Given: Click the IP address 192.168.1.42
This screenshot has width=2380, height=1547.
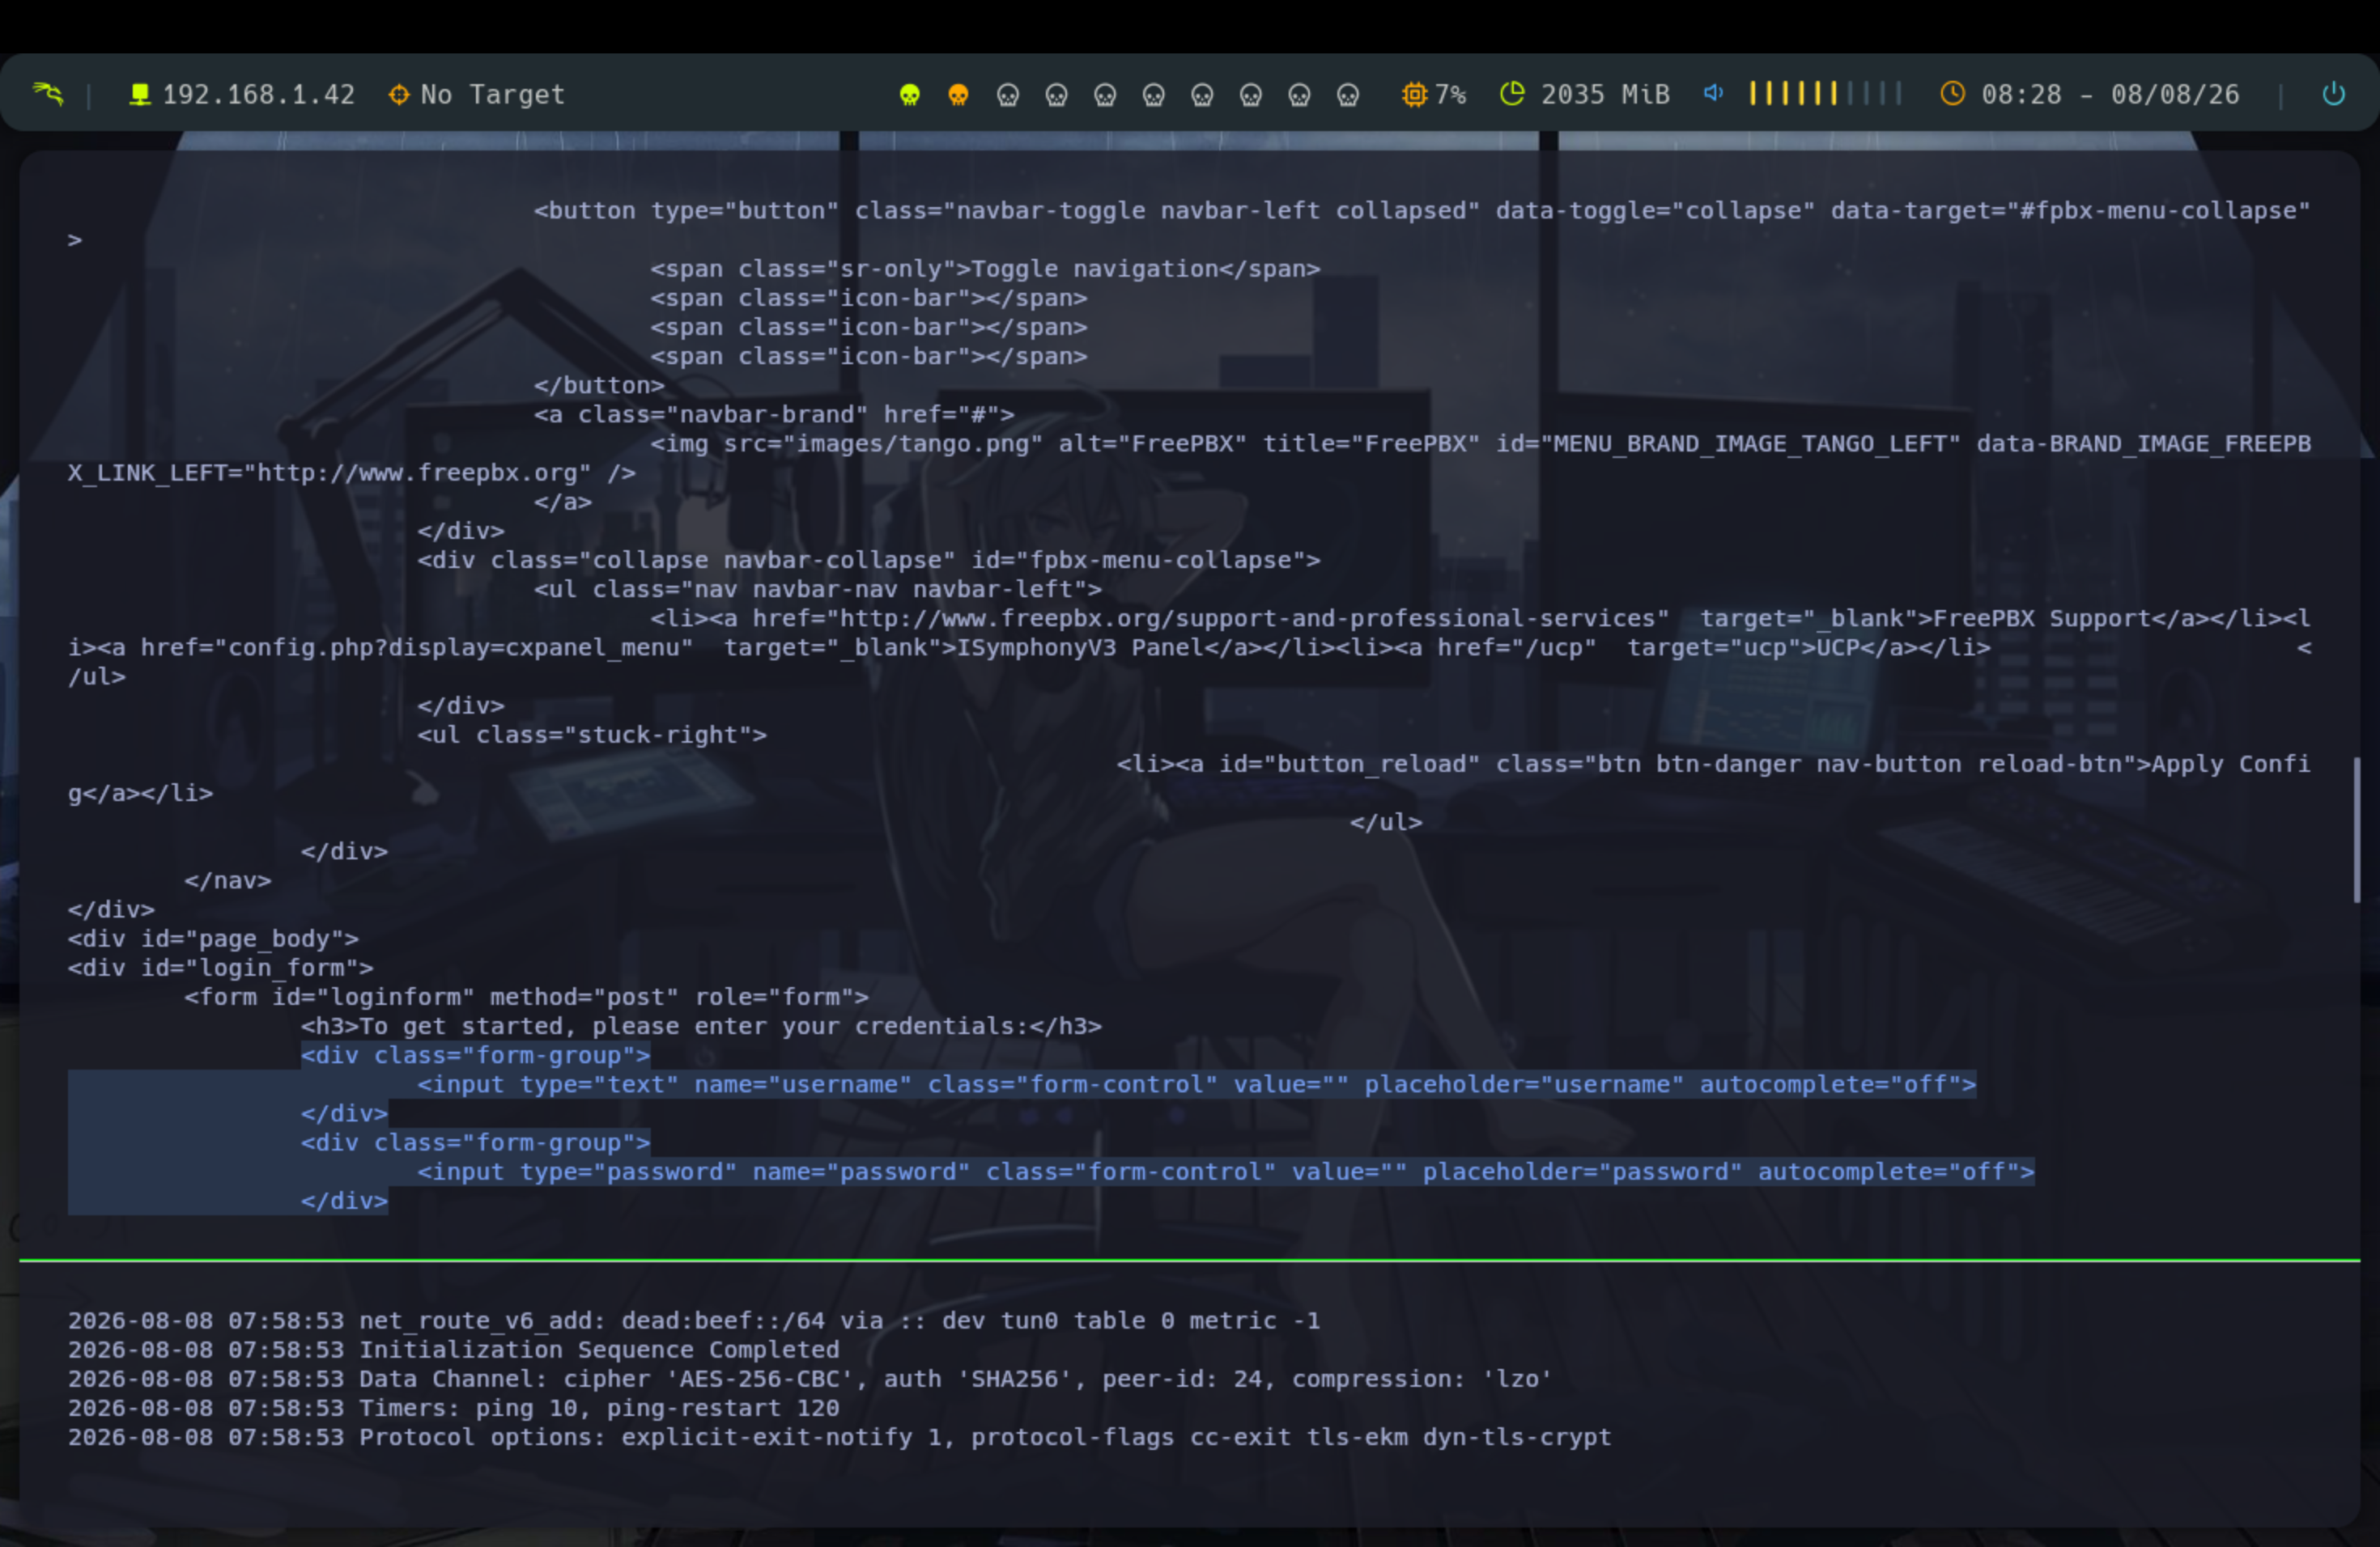Looking at the screenshot, I should pyautogui.click(x=259, y=95).
